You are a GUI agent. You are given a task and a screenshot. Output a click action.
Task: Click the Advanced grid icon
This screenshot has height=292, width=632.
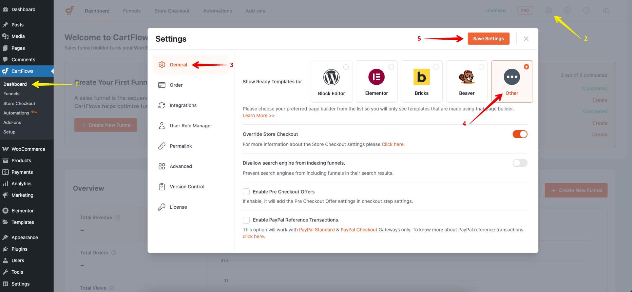(x=162, y=166)
